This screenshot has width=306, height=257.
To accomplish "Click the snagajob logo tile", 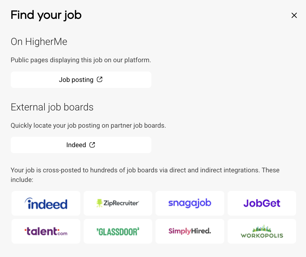I will pyautogui.click(x=190, y=203).
